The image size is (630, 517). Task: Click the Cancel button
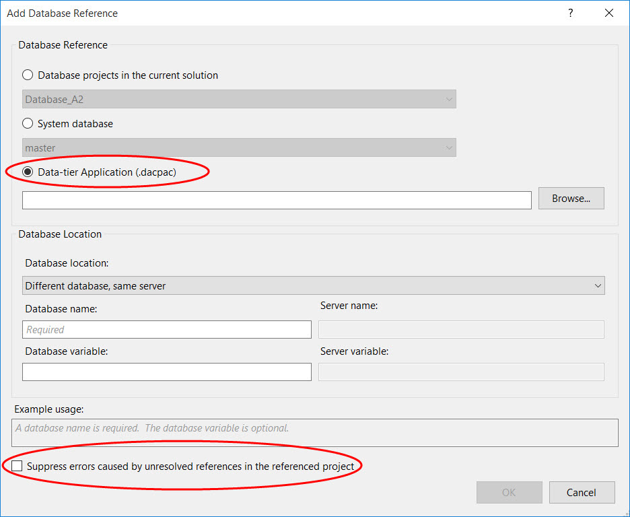pyautogui.click(x=582, y=492)
